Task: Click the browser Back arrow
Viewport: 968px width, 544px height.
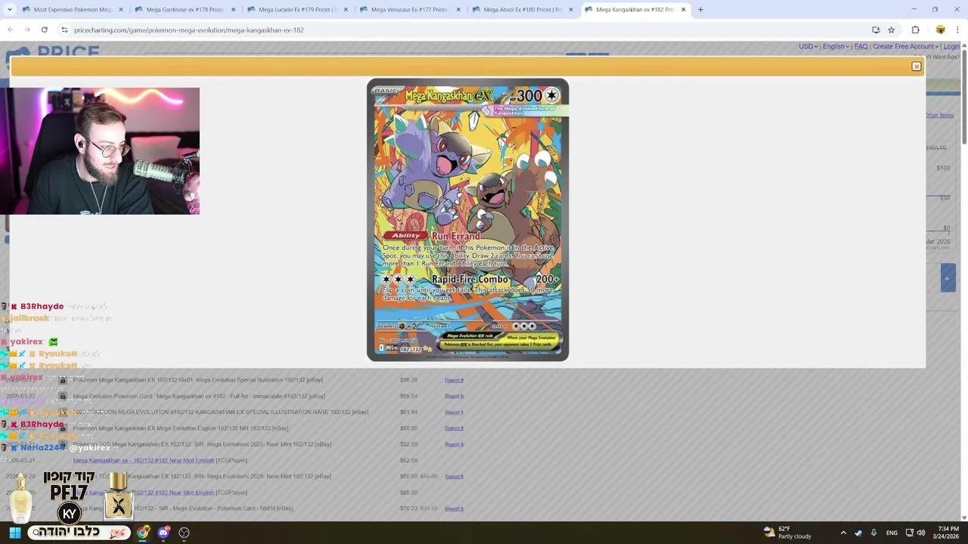Action: (x=10, y=29)
